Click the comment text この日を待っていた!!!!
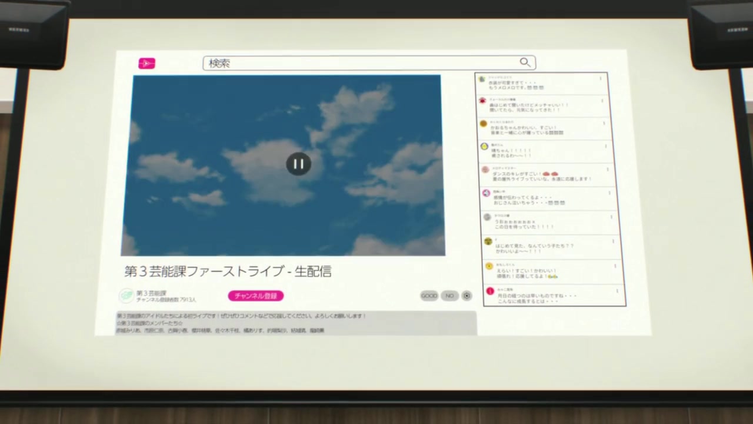This screenshot has width=753, height=424. (x=524, y=226)
